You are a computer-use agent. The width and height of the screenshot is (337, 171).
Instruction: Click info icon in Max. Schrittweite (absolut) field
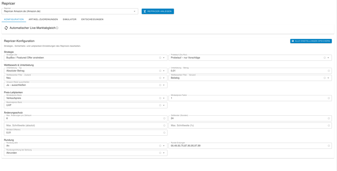point(164,126)
